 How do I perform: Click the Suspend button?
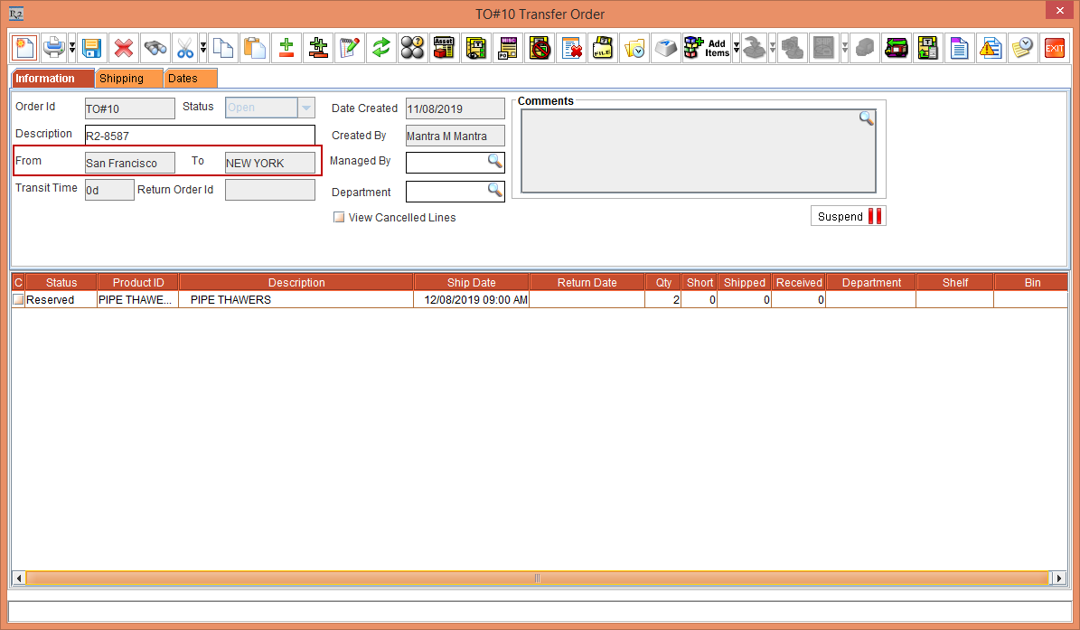[x=847, y=215]
